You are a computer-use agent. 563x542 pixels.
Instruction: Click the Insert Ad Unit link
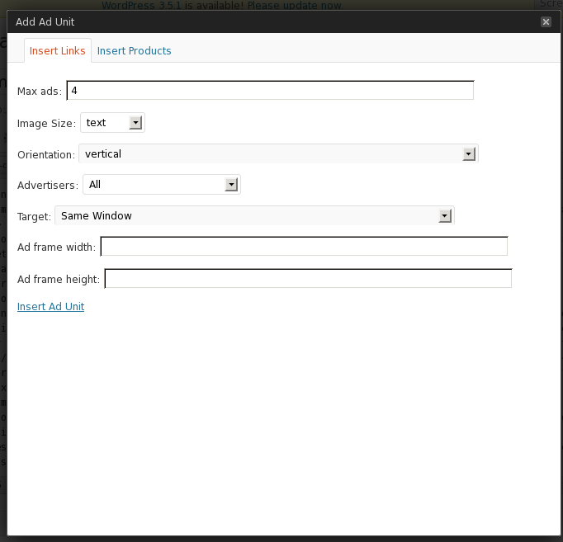[50, 306]
